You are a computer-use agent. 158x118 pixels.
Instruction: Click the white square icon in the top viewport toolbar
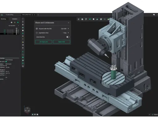point(94,19)
